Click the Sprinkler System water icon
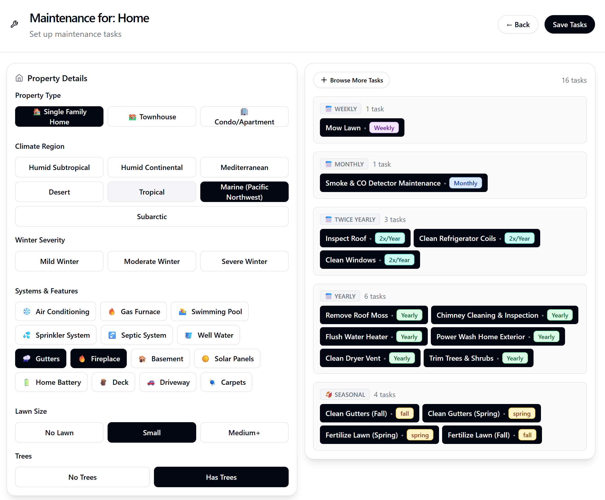Image resolution: width=605 pixels, height=500 pixels. (x=27, y=335)
